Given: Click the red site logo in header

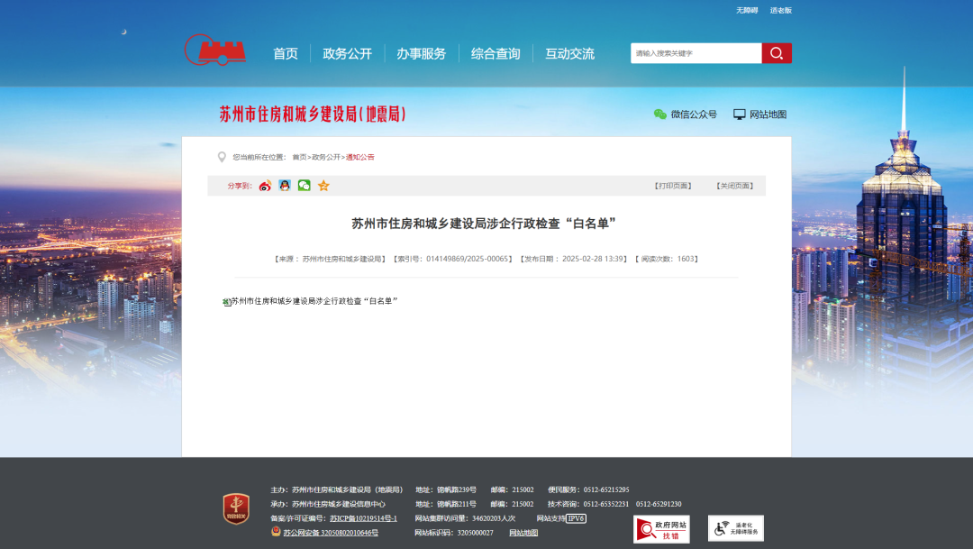Looking at the screenshot, I should (215, 50).
